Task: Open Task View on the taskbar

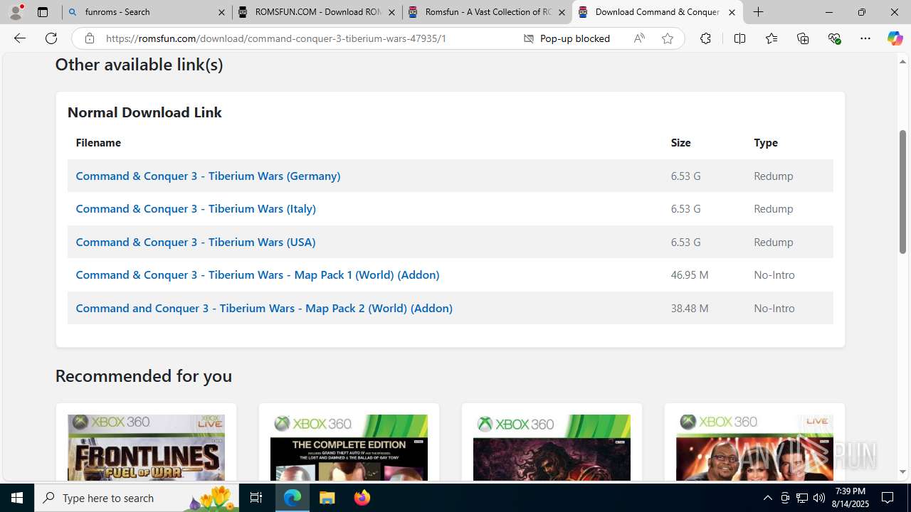Action: tap(256, 498)
